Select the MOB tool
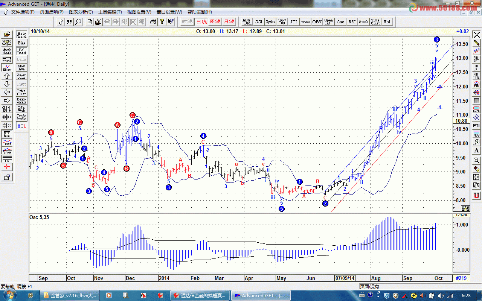This screenshot has width=482, height=301. click(476, 134)
